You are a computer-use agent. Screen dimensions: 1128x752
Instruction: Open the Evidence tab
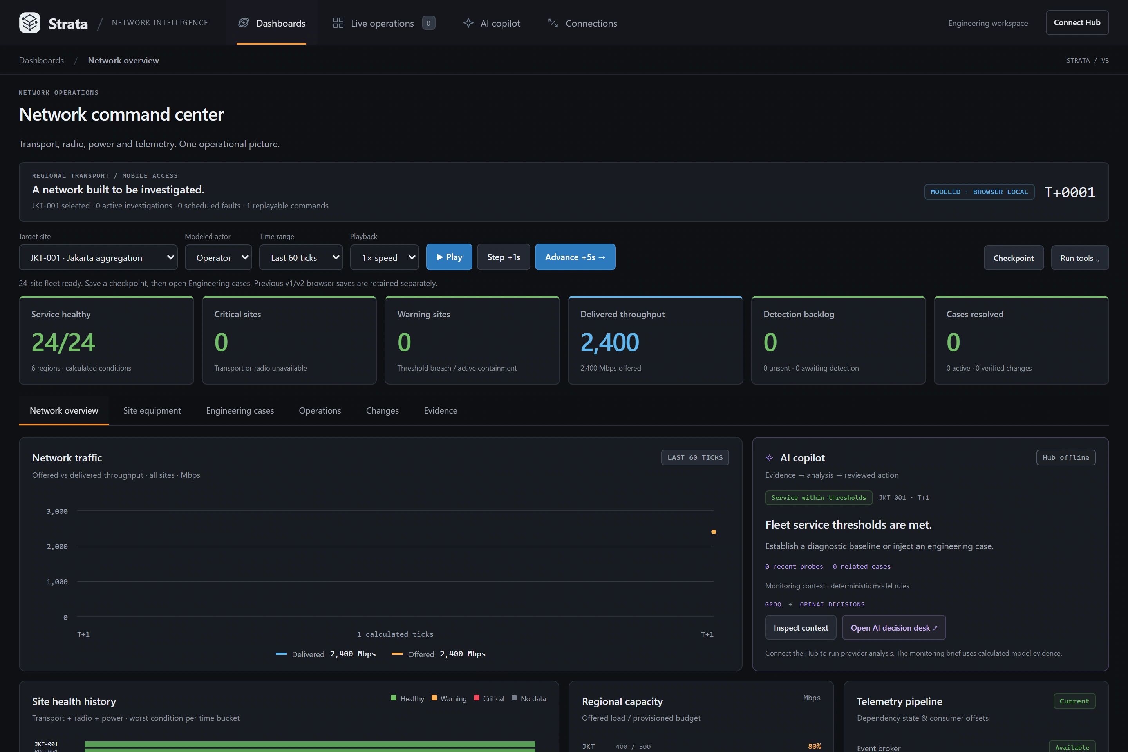coord(441,410)
